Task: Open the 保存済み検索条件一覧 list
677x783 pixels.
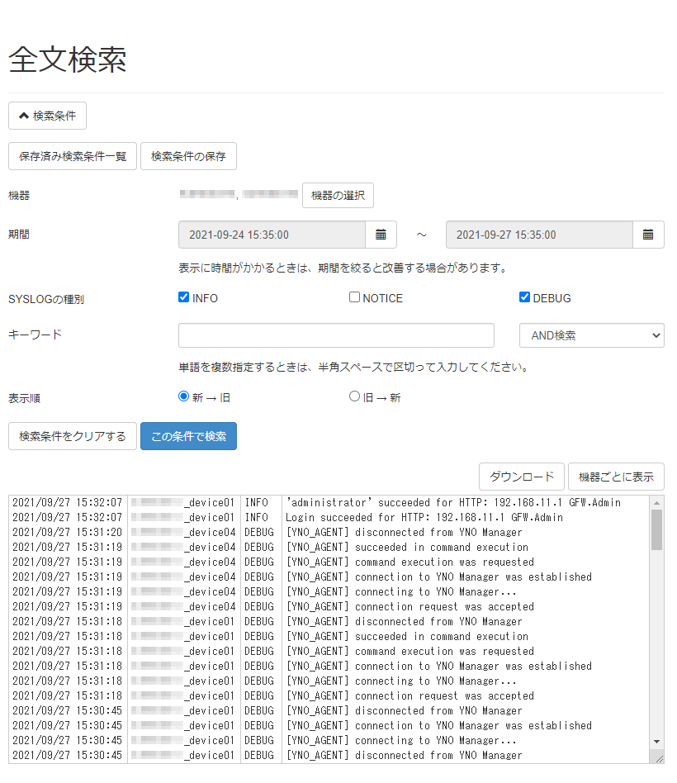Action: pyautogui.click(x=73, y=156)
